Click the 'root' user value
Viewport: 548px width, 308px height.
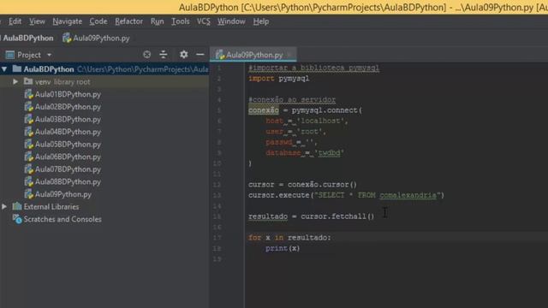point(311,132)
